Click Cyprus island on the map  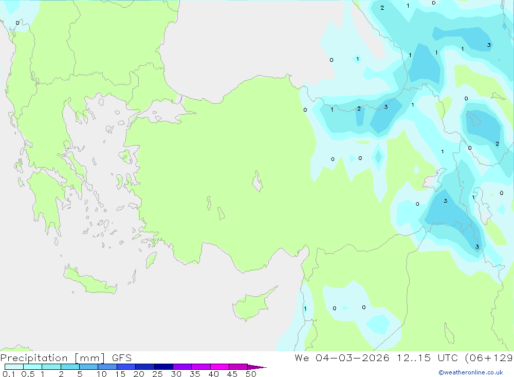tap(252, 305)
